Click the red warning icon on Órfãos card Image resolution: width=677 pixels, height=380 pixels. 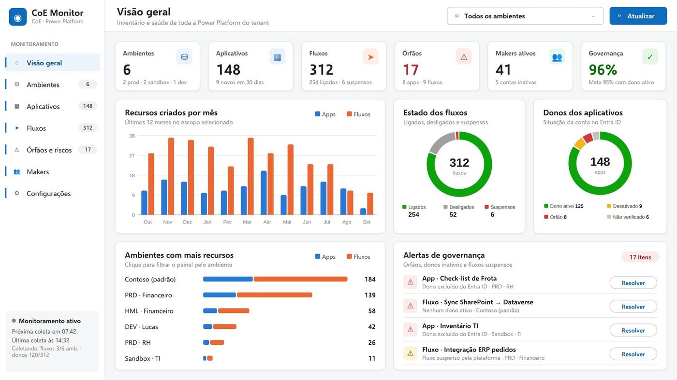coord(464,56)
